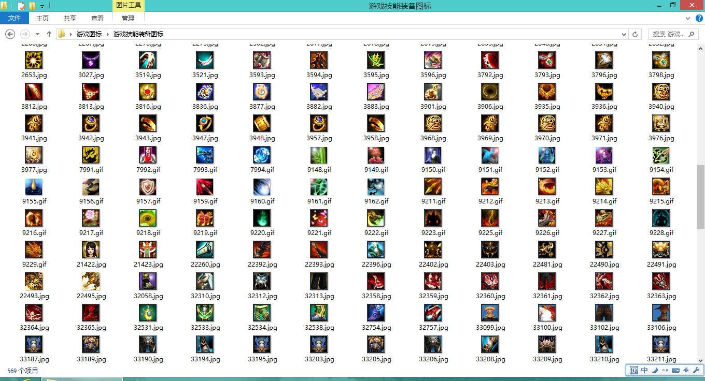Open Explorer help question mark
Screen dimensions: 705x381
pos(698,18)
